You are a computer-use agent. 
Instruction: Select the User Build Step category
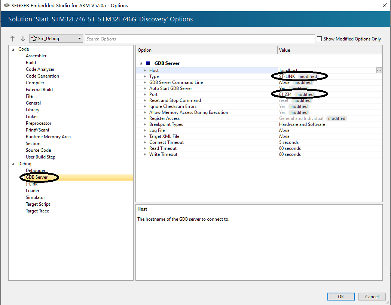(41, 157)
